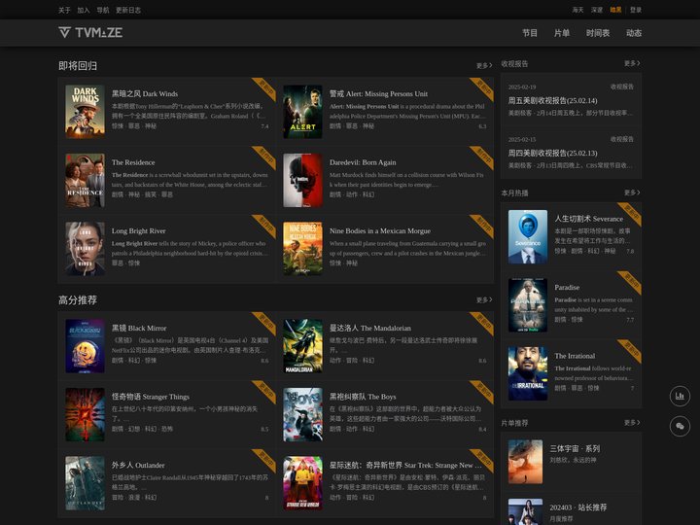The width and height of the screenshot is (700, 525).
Task: Open the Star Trek: Strange New Worlds poster
Action: pos(302,483)
